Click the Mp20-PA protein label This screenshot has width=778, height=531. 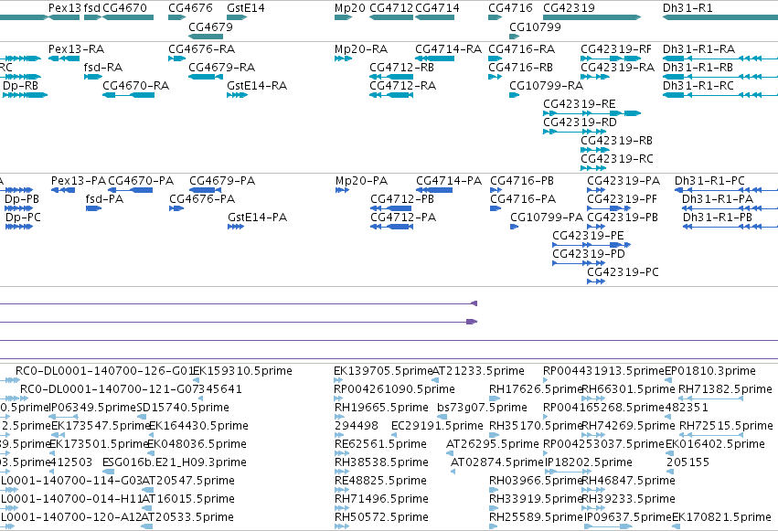362,181
